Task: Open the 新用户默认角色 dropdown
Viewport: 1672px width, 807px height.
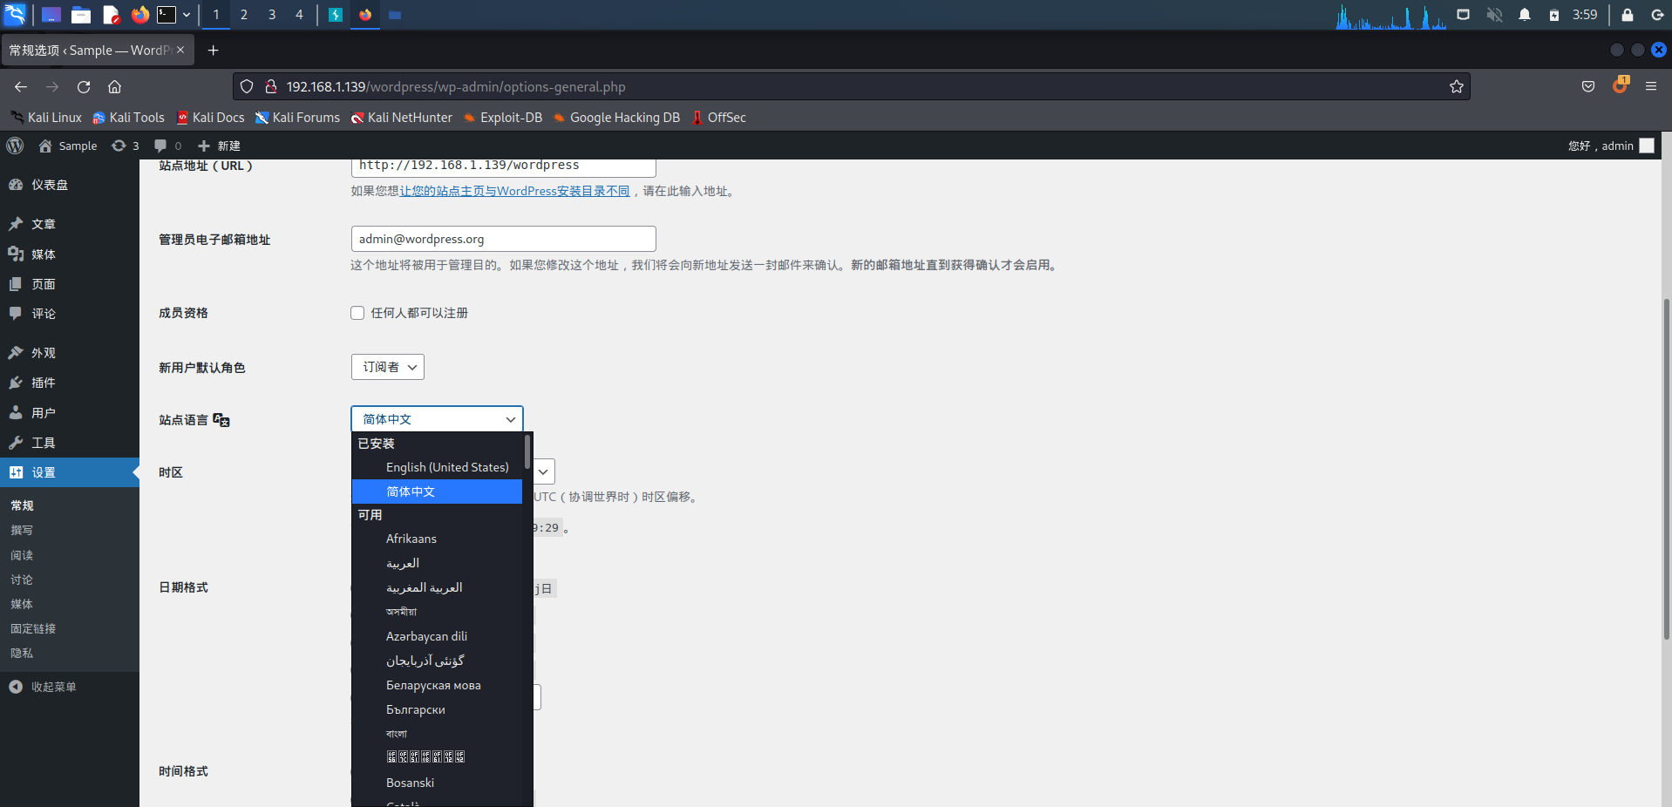Action: click(x=388, y=367)
